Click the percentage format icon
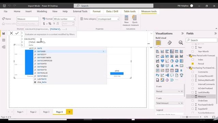Screen dimensions: 218x123 coord(50,24)
